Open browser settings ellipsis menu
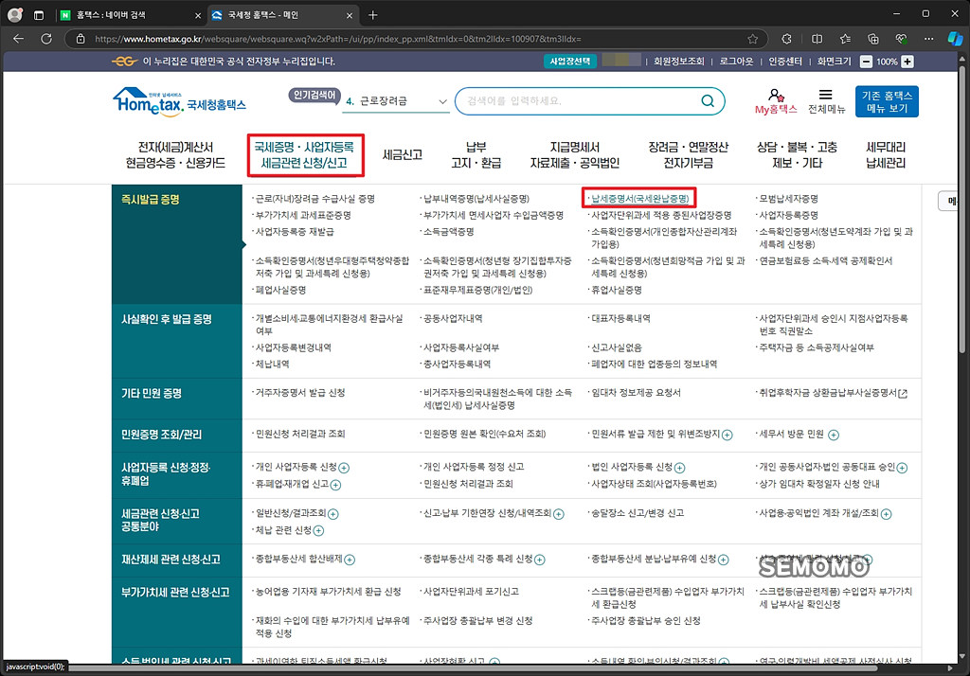The image size is (970, 676). [928, 39]
